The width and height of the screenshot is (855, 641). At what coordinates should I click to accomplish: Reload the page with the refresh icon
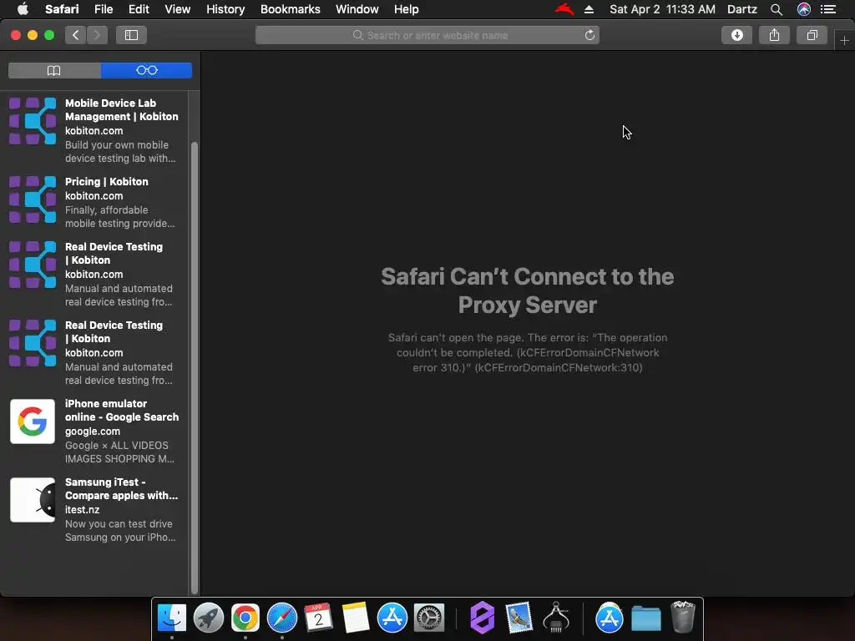pos(589,35)
